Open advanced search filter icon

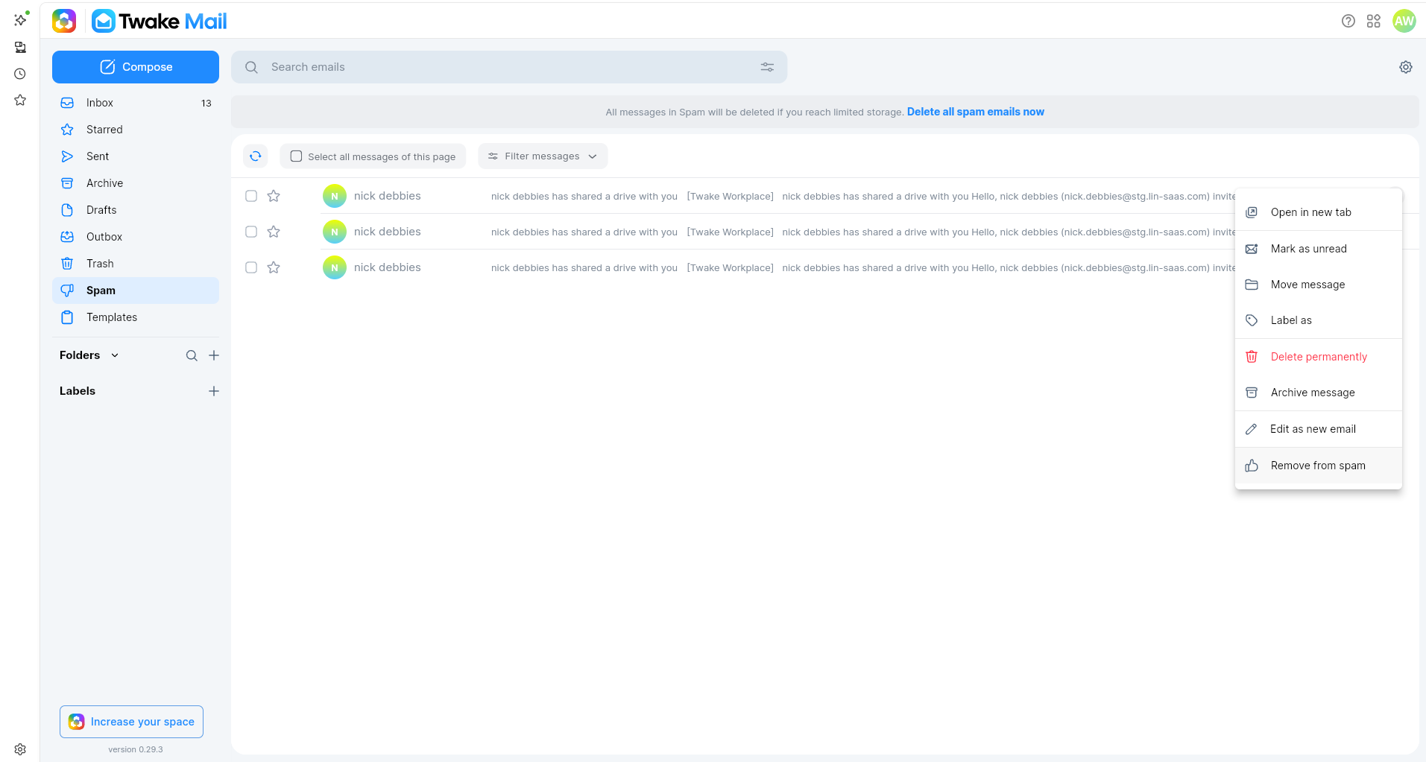click(x=767, y=67)
